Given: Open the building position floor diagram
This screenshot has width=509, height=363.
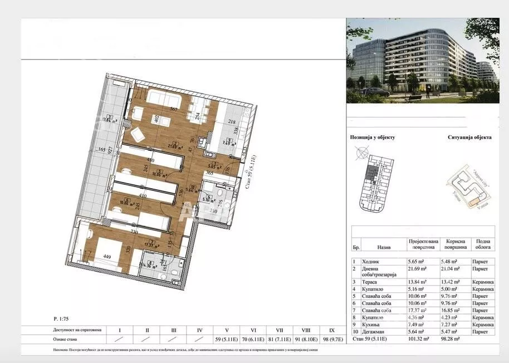Looking at the screenshot, I should [376, 183].
